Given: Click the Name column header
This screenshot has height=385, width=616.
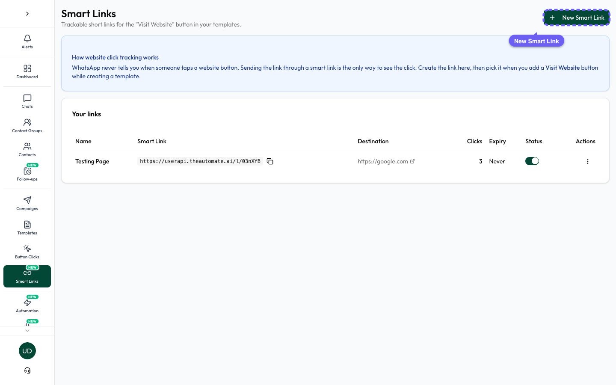Looking at the screenshot, I should [x=83, y=141].
